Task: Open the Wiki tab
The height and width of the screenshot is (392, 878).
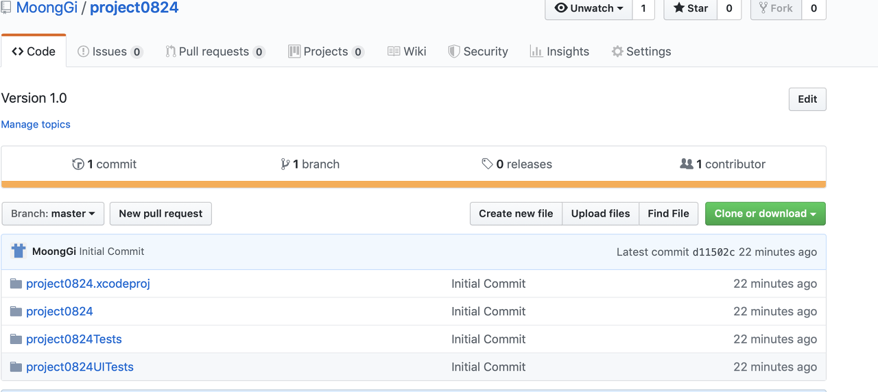Action: 407,51
